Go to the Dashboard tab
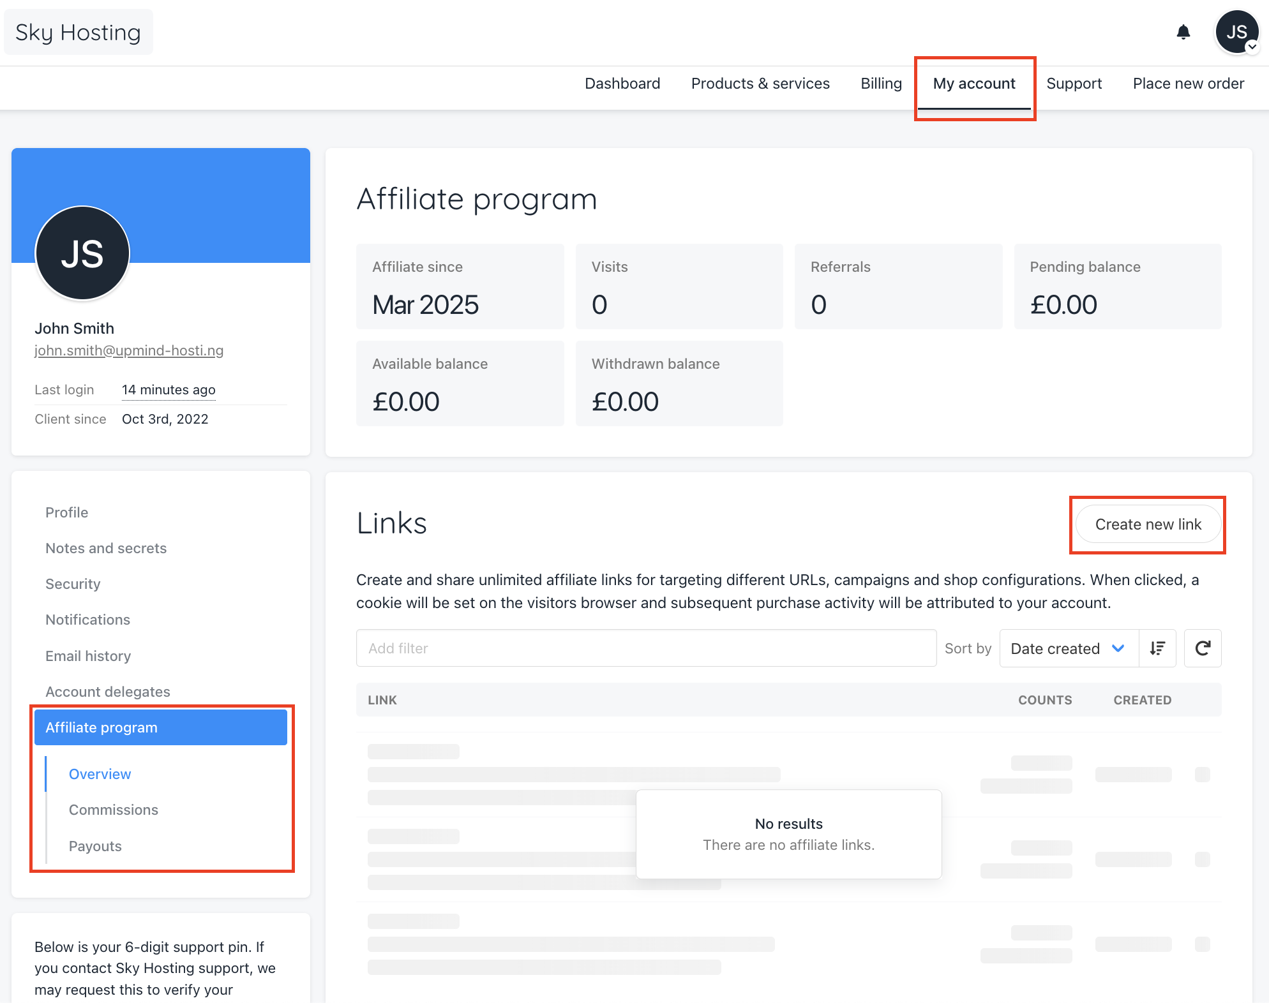This screenshot has width=1269, height=1003. (622, 84)
